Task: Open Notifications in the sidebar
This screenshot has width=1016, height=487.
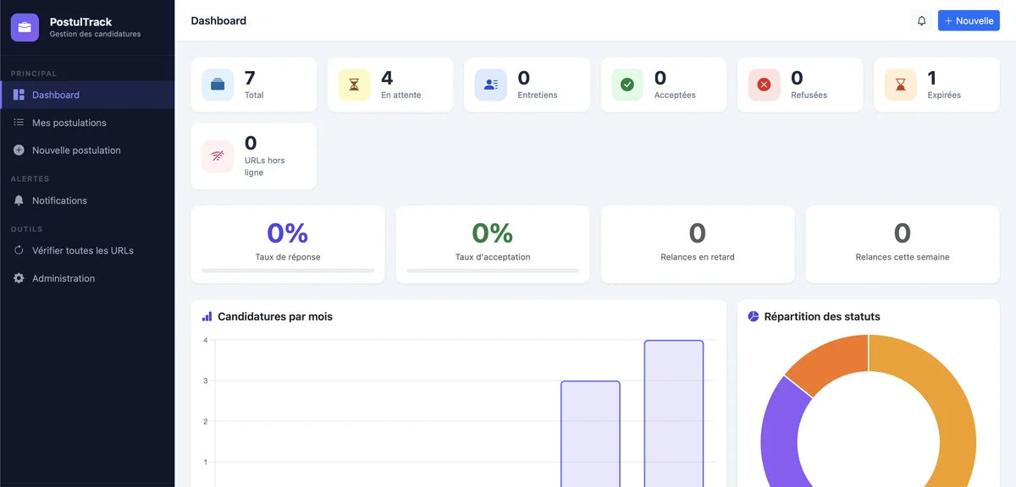Action: point(87,200)
